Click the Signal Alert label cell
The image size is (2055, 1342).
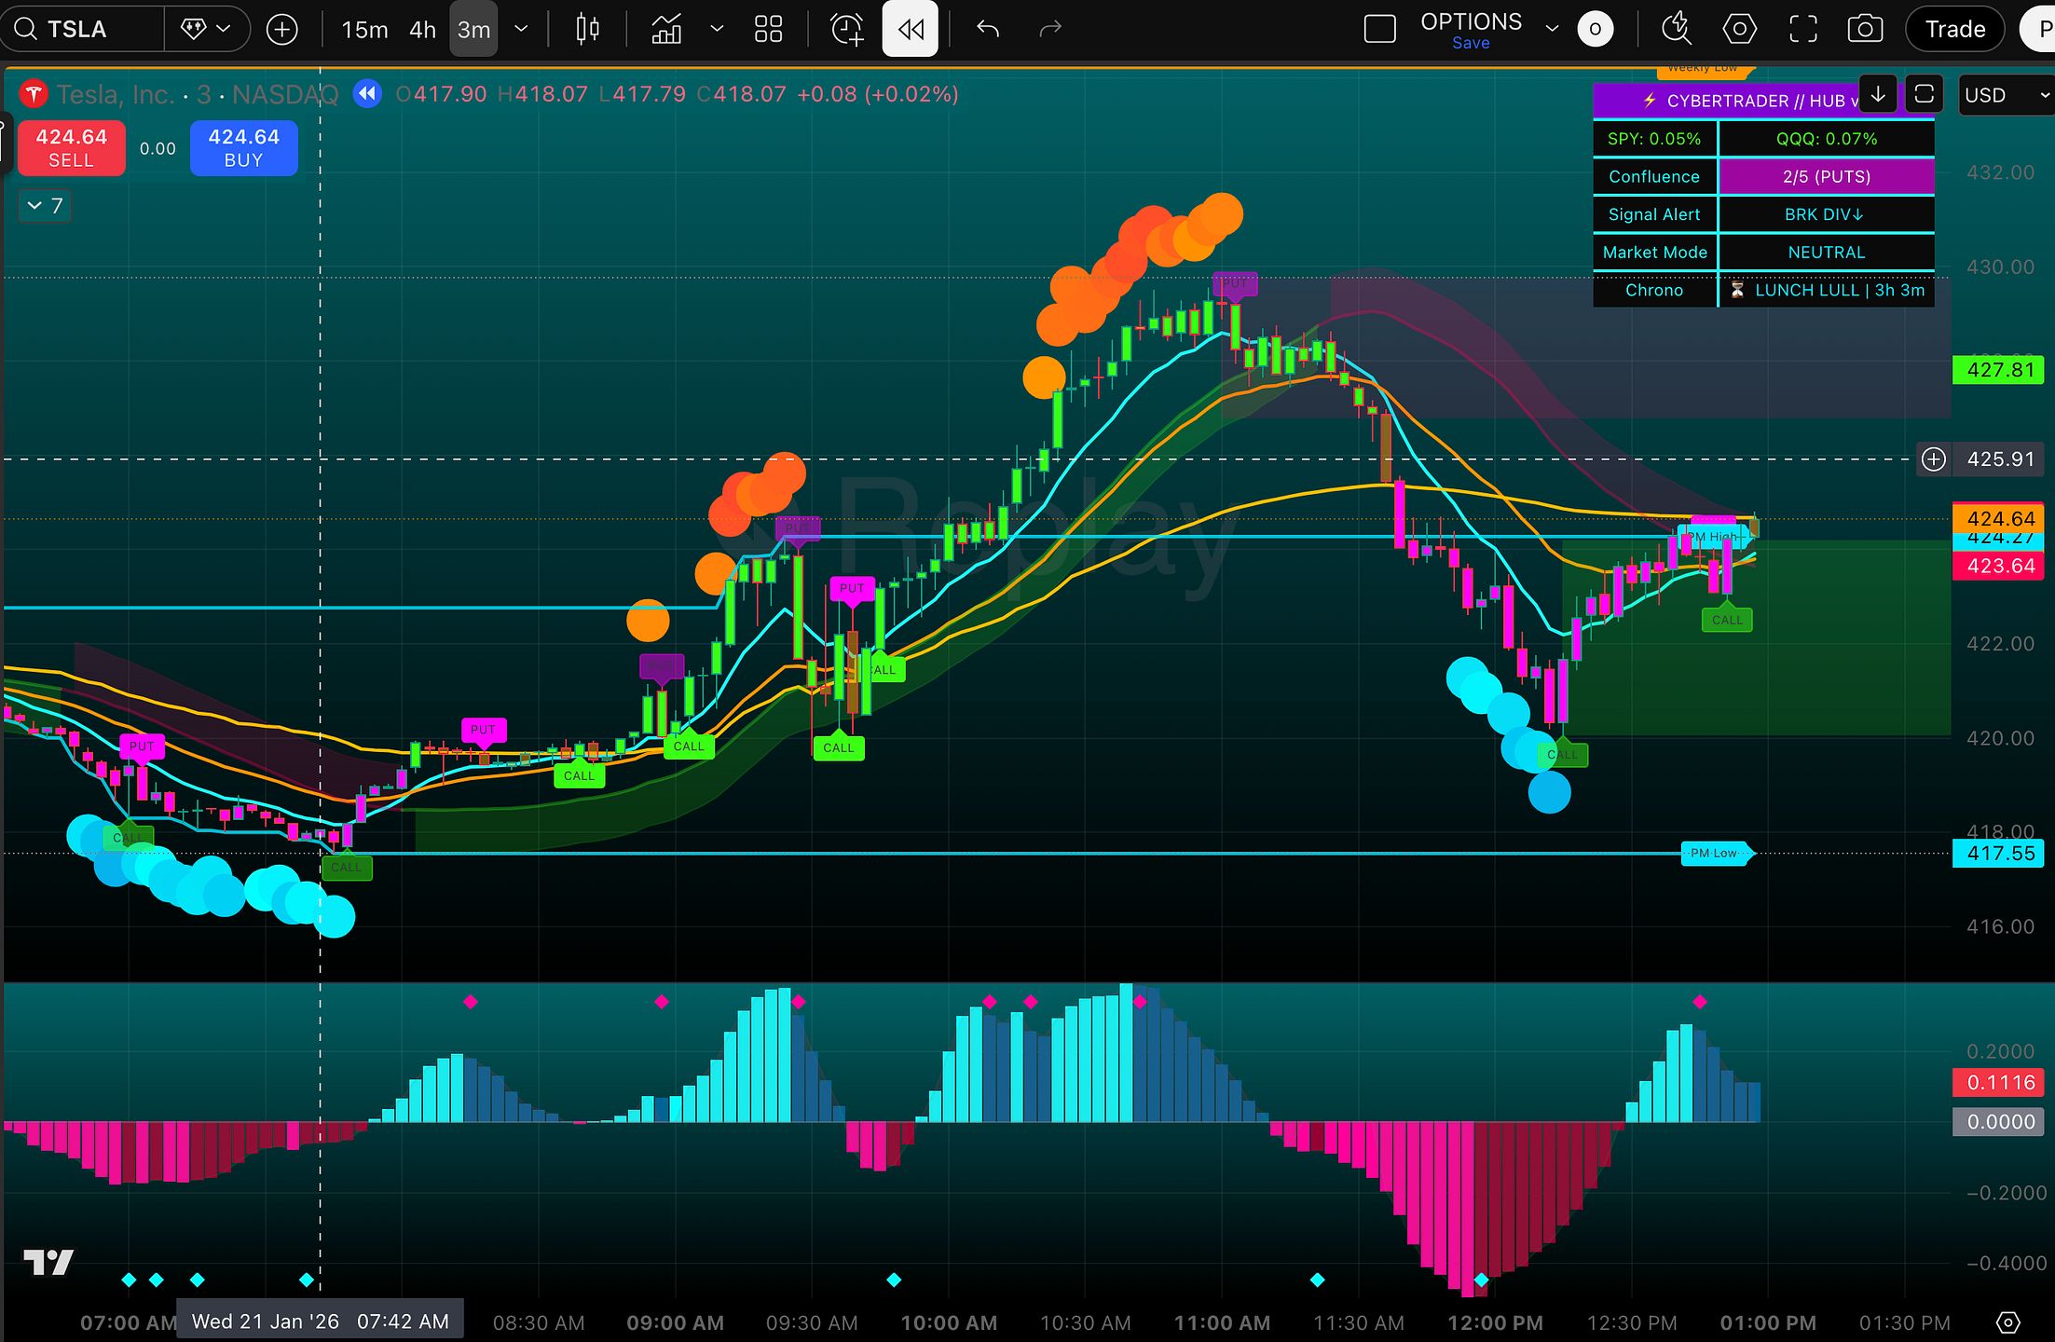point(1654,215)
